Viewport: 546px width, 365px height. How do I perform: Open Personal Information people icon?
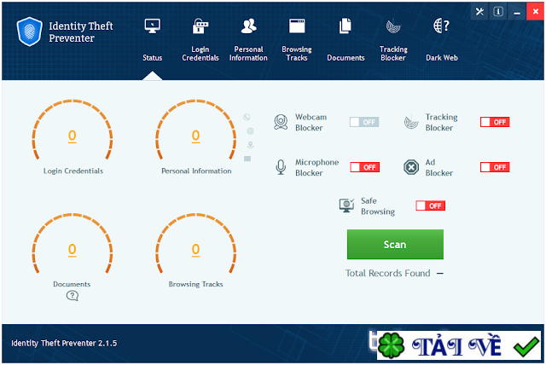point(248,26)
